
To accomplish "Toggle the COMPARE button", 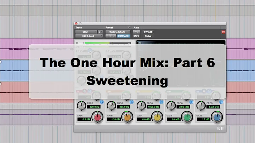I will point(124,36).
